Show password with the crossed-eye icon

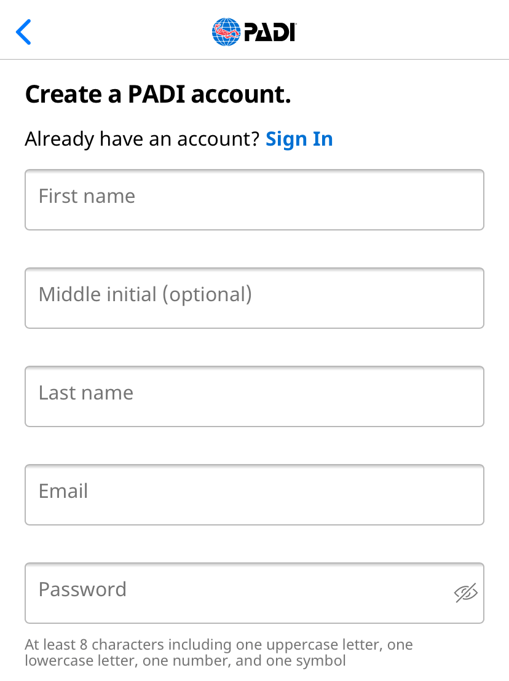tap(465, 592)
